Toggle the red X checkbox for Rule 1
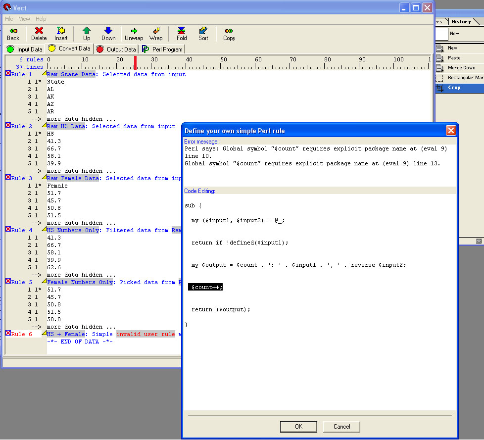The height and width of the screenshot is (440, 484). tap(8, 74)
